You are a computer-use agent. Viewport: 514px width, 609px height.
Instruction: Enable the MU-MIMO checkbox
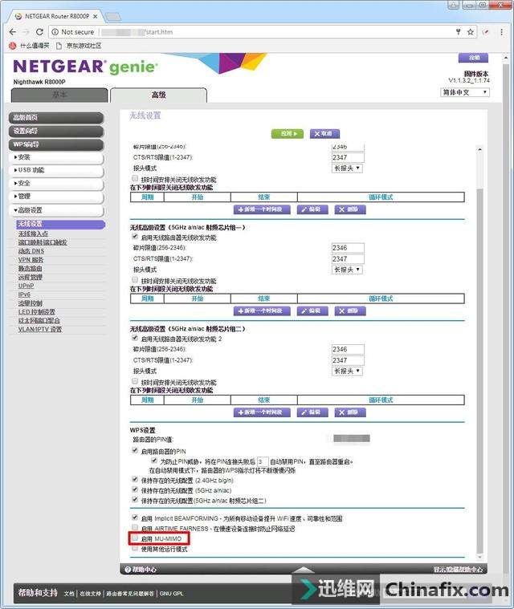tap(135, 538)
